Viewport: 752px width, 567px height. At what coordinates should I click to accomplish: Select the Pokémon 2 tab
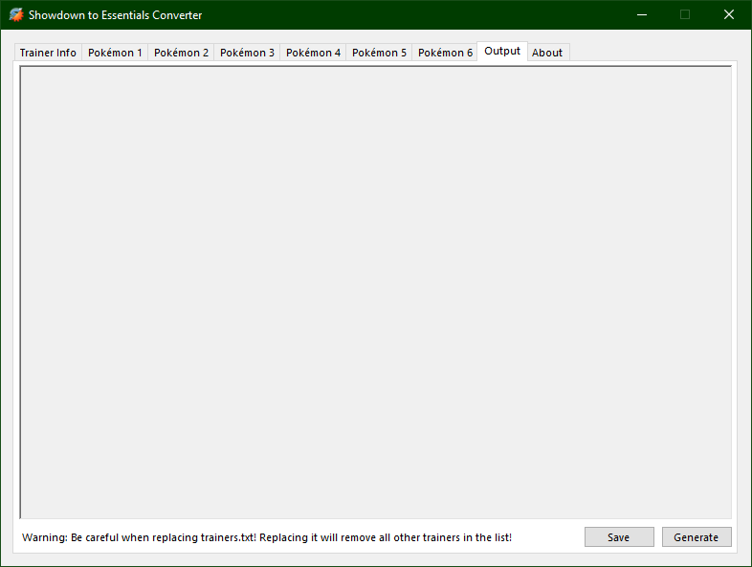point(181,53)
